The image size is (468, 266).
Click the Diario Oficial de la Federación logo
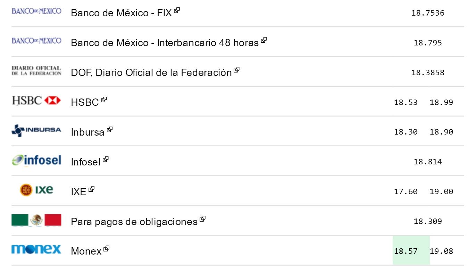coord(36,71)
